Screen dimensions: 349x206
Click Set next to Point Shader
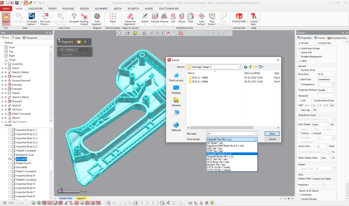click(x=332, y=125)
